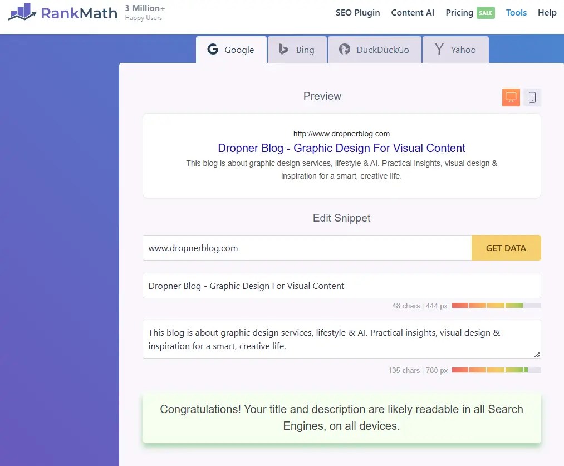Screen dimensions: 564x466
Task: Select the Google tab icon
Action: (213, 50)
